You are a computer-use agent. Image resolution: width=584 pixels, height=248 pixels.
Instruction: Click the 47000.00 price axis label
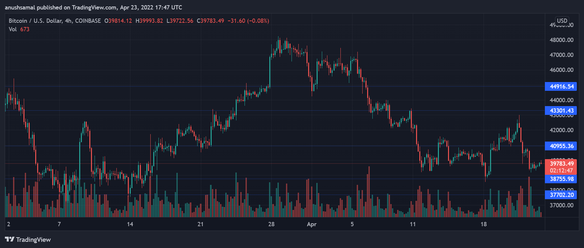pos(562,55)
